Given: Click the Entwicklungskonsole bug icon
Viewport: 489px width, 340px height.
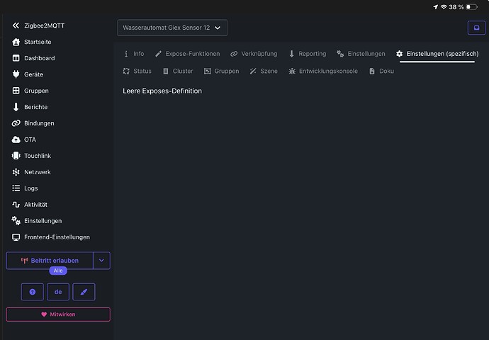Looking at the screenshot, I should tap(292, 71).
